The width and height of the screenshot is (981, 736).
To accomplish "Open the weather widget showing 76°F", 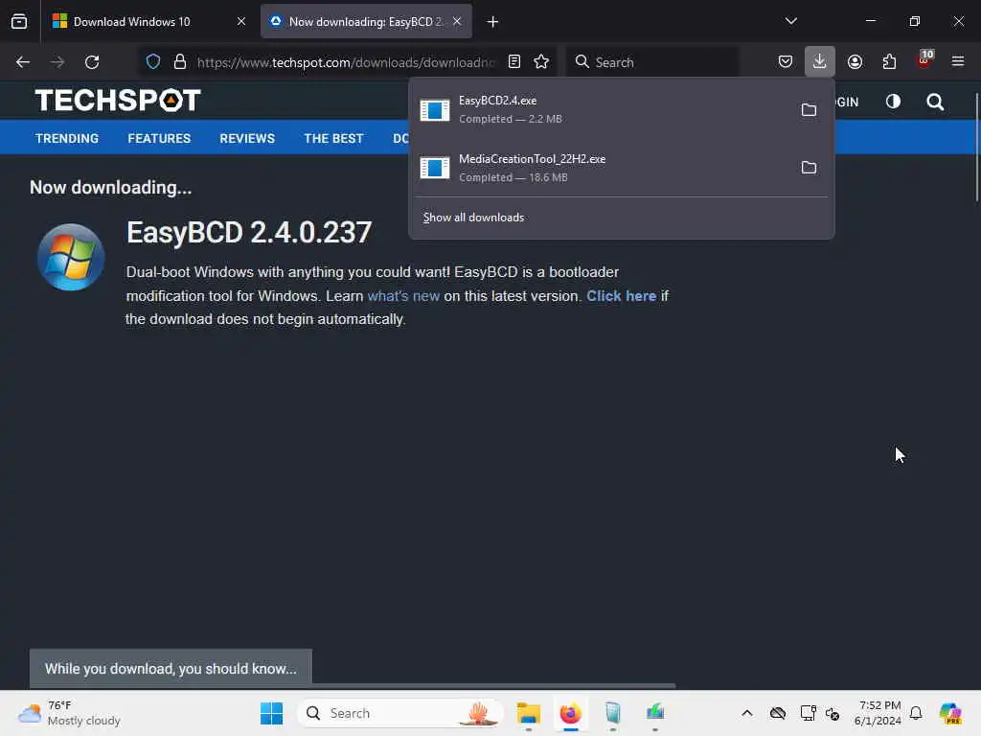I will click(69, 713).
